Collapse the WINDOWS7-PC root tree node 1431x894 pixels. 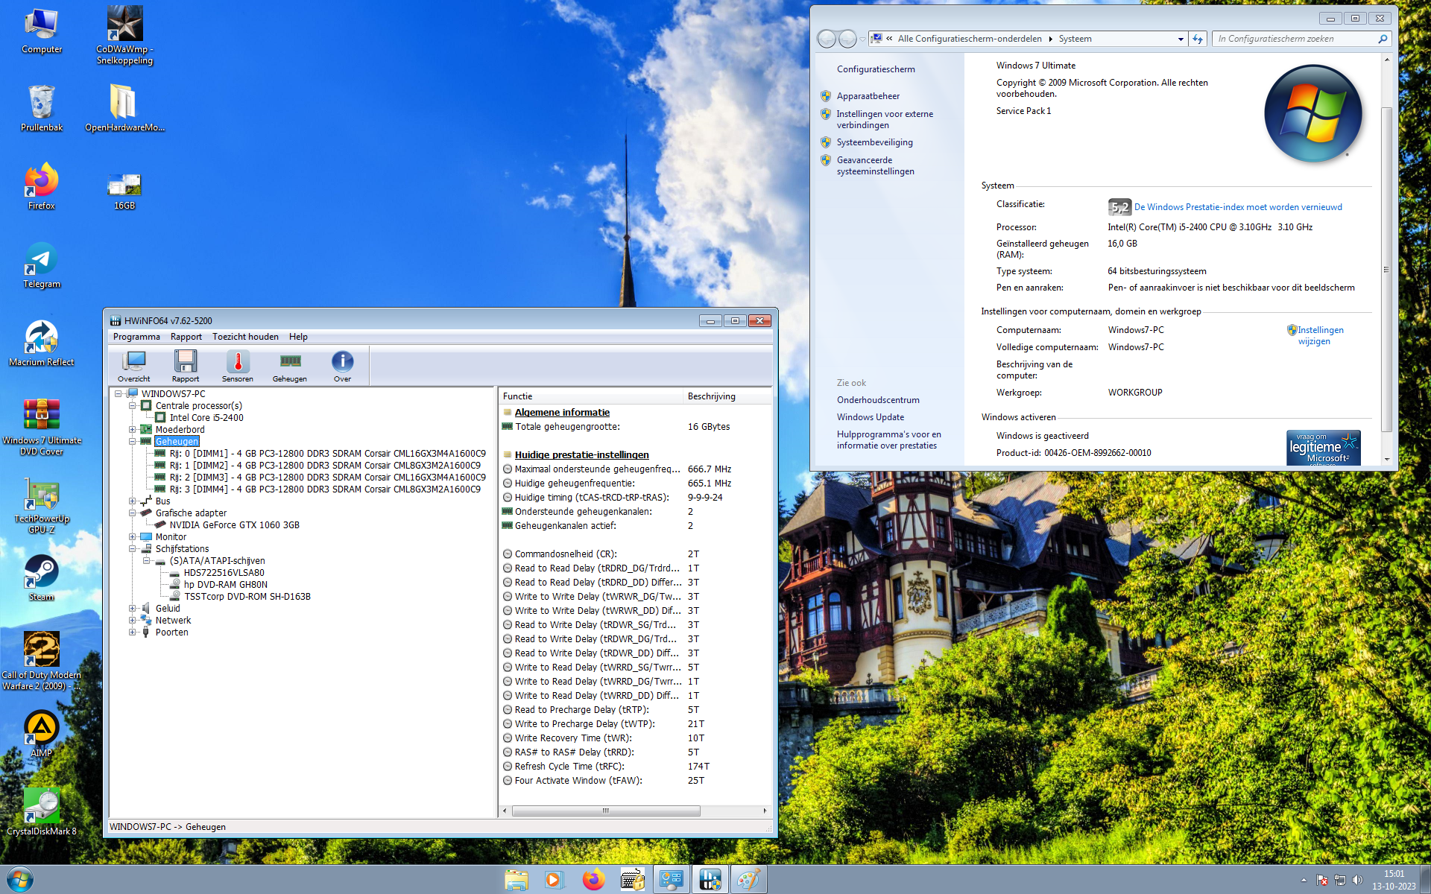point(118,394)
